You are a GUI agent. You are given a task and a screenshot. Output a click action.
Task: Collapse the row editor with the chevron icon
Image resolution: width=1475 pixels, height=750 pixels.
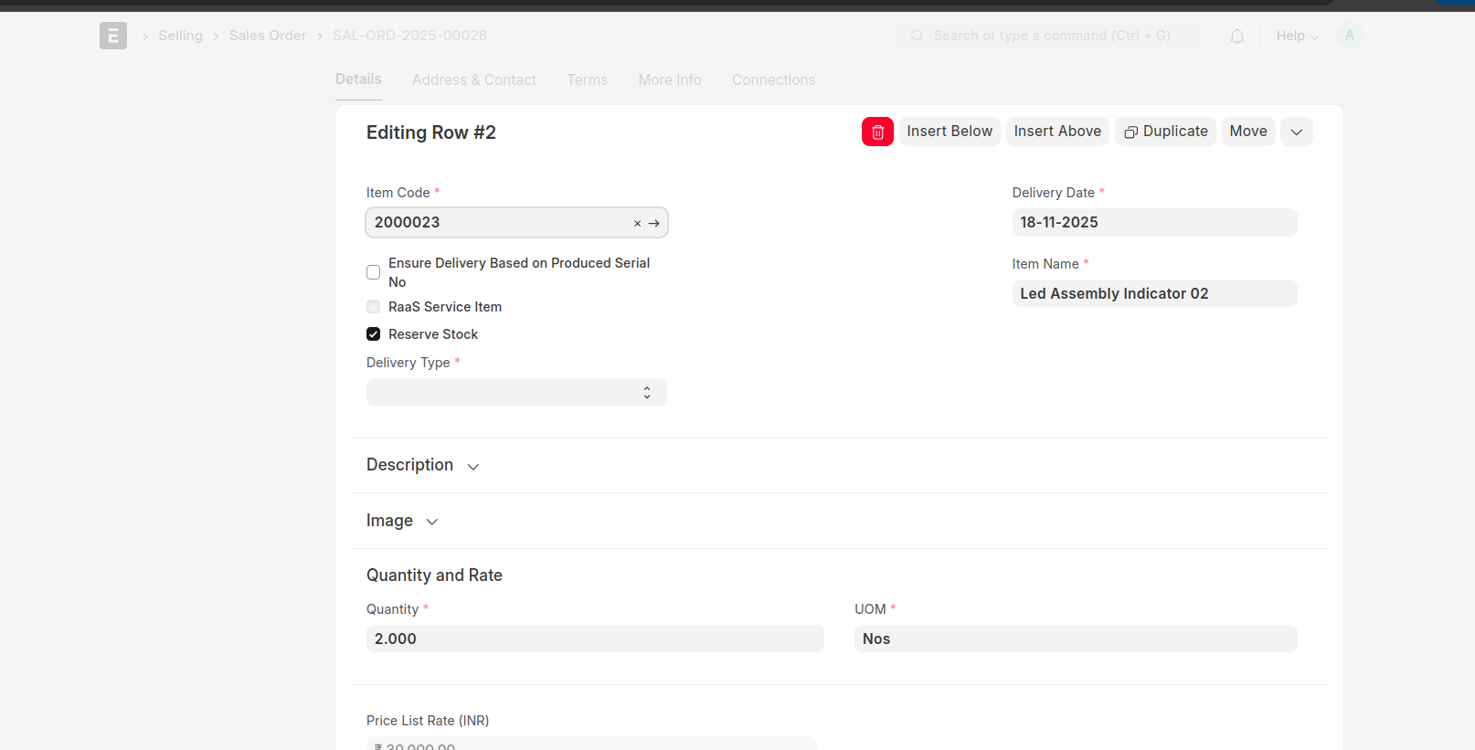click(1296, 132)
